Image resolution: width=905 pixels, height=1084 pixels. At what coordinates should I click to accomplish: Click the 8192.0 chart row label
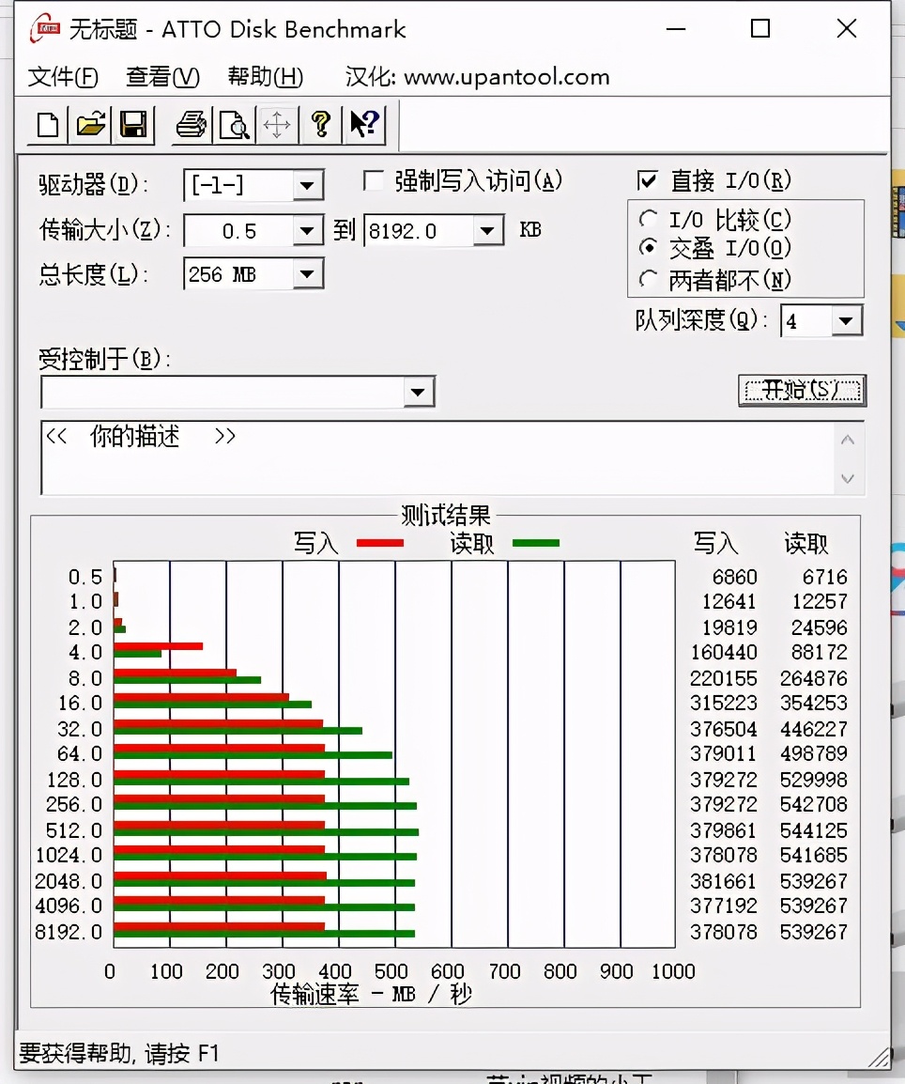69,931
